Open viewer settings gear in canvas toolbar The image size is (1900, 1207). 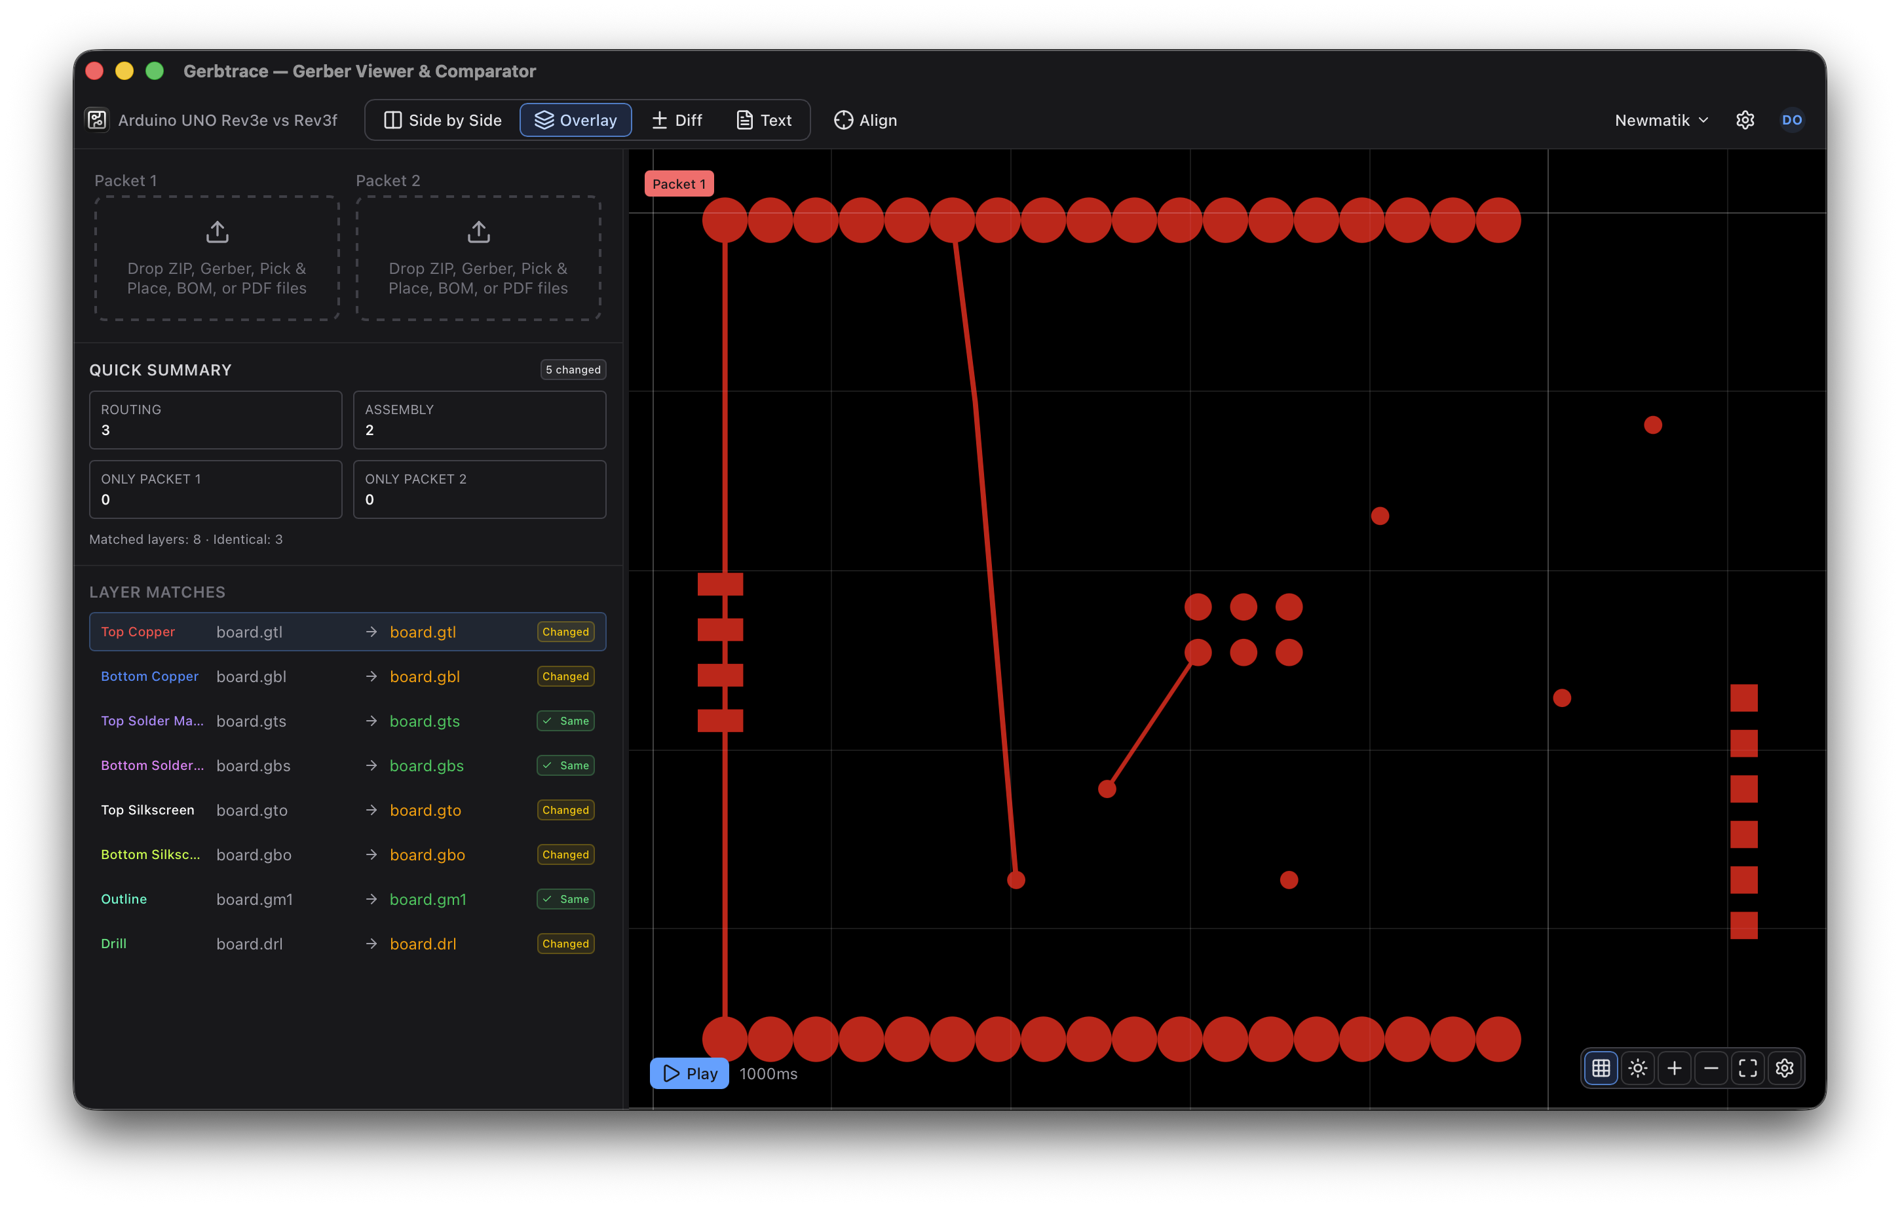tap(1785, 1068)
